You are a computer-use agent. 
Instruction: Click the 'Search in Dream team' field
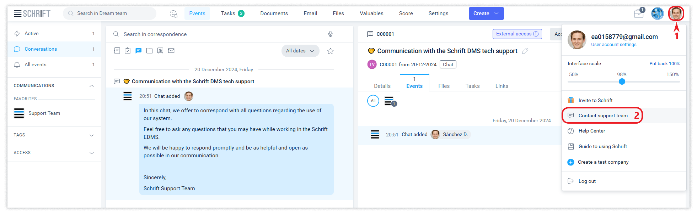(110, 13)
